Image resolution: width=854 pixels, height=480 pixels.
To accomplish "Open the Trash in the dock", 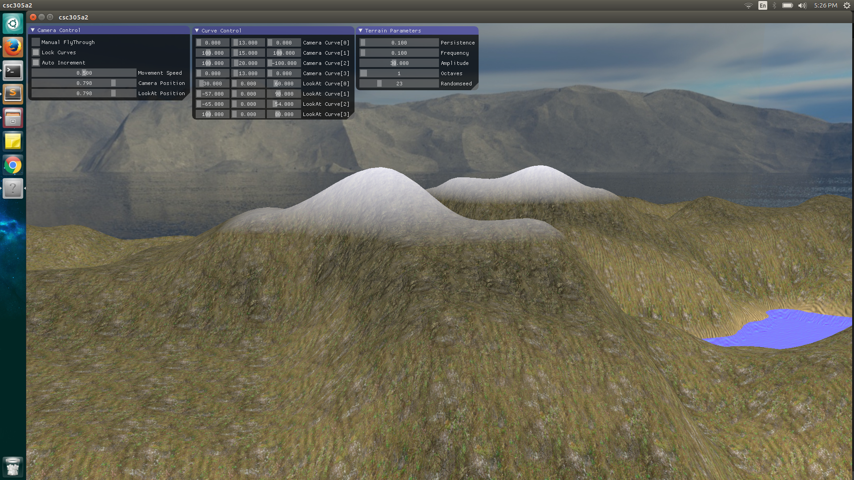I will pos(13,467).
